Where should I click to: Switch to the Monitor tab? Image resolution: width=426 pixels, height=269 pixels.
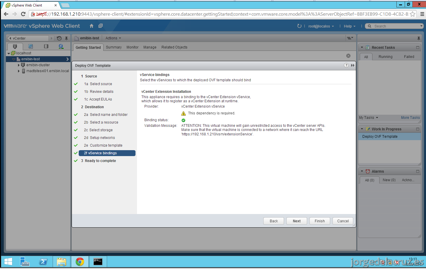pos(133,47)
